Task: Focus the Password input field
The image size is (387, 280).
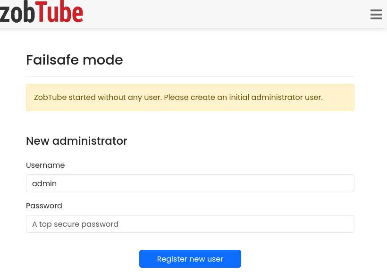Action: pyautogui.click(x=190, y=224)
